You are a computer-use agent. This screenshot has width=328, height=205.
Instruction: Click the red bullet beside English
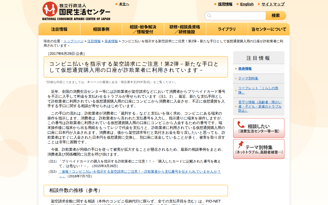click(237, 4)
